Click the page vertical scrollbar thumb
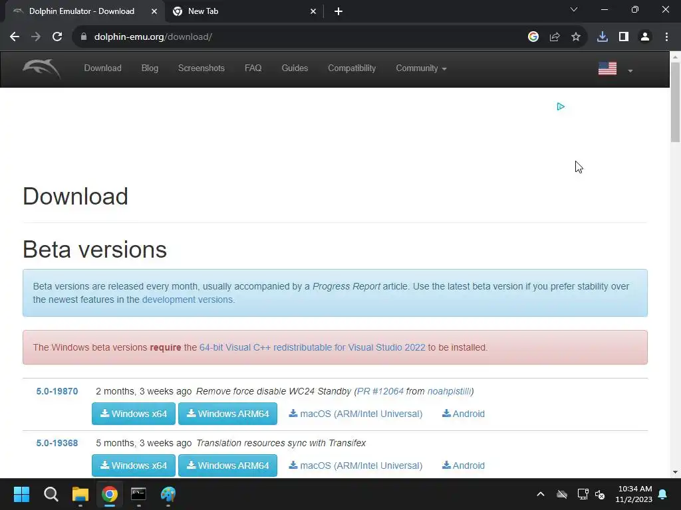Screen dimensions: 681x510 [676, 102]
